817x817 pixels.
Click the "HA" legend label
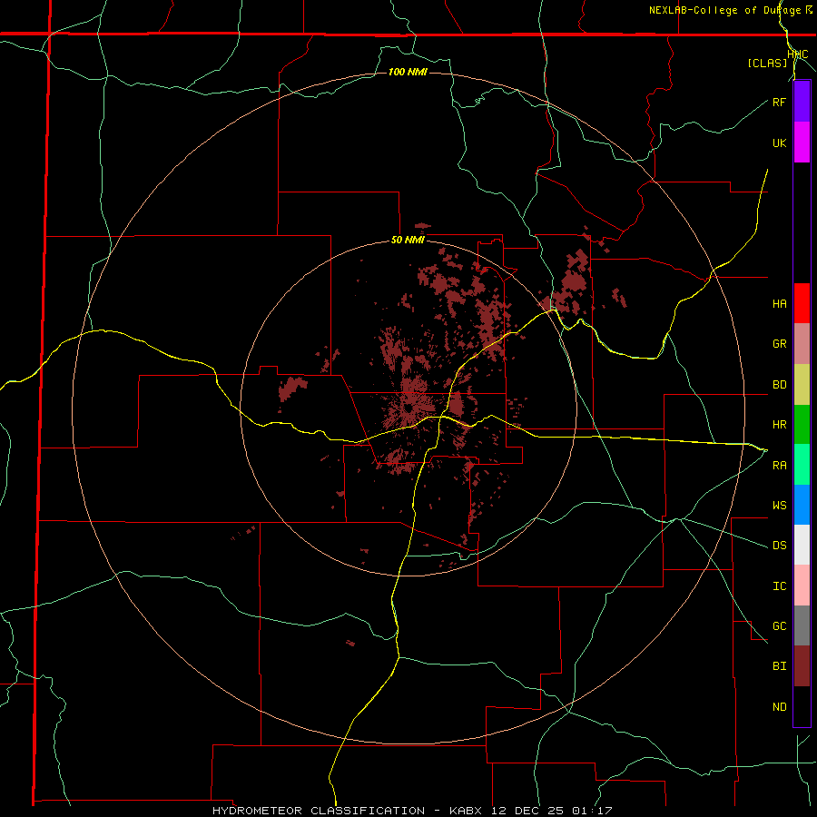click(779, 303)
